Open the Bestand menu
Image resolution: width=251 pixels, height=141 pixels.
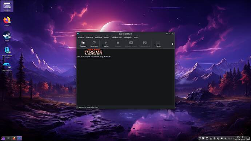(81, 37)
